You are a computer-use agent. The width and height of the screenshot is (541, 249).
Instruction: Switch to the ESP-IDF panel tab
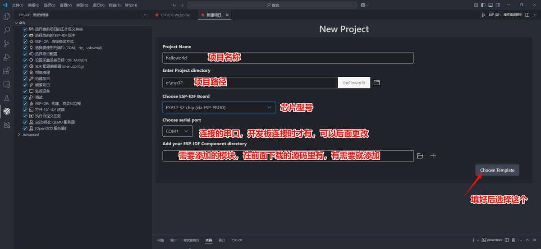click(237, 240)
